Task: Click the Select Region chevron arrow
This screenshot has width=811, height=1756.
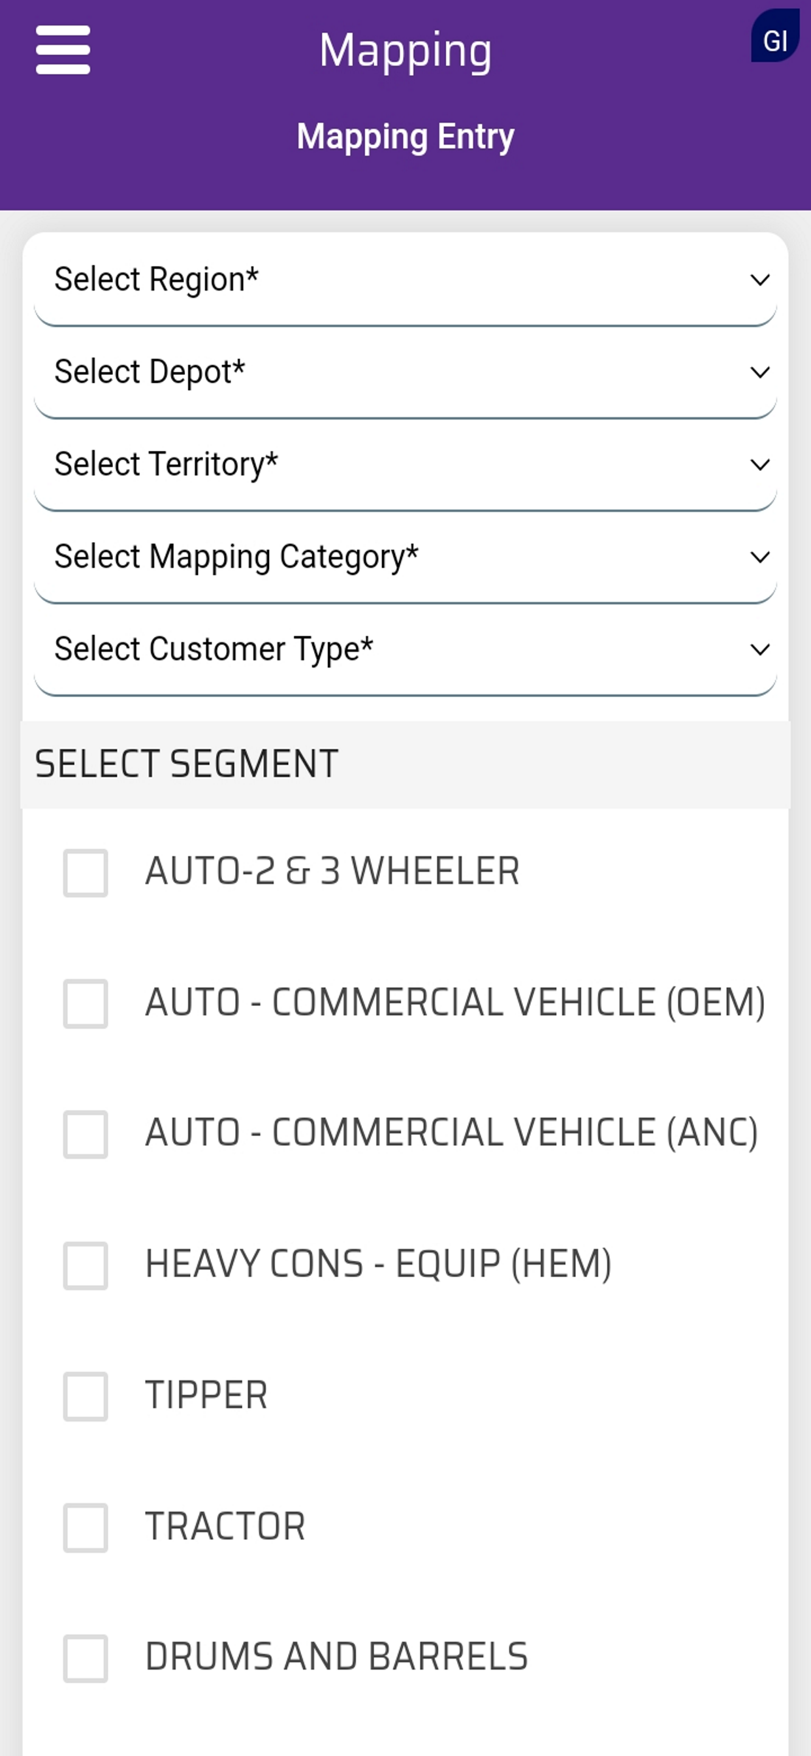Action: coord(760,280)
